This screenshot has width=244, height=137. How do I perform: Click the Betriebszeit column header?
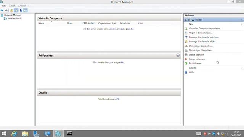(x=125, y=23)
